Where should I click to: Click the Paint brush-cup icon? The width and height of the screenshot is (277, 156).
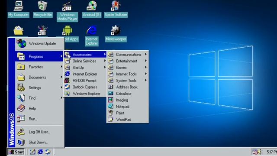(x=111, y=113)
